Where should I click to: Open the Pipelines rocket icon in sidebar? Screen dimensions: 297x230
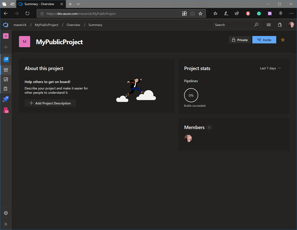[6, 99]
